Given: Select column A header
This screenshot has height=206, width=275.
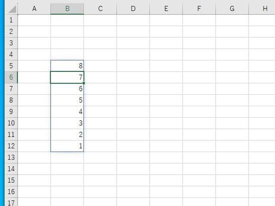Looking at the screenshot, I should (x=34, y=8).
